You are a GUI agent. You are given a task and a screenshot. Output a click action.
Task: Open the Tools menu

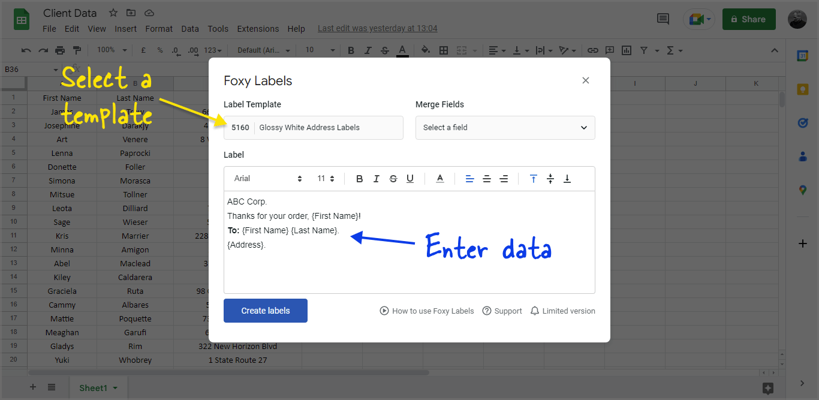coord(218,29)
